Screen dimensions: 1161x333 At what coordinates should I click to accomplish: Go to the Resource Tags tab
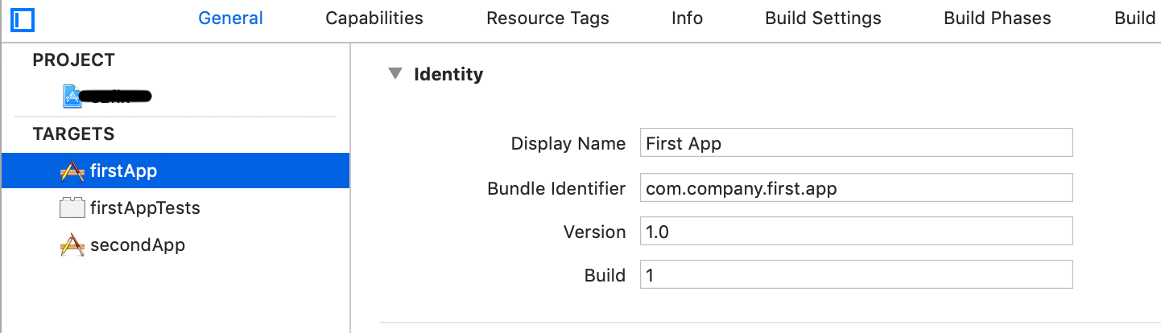click(x=547, y=18)
